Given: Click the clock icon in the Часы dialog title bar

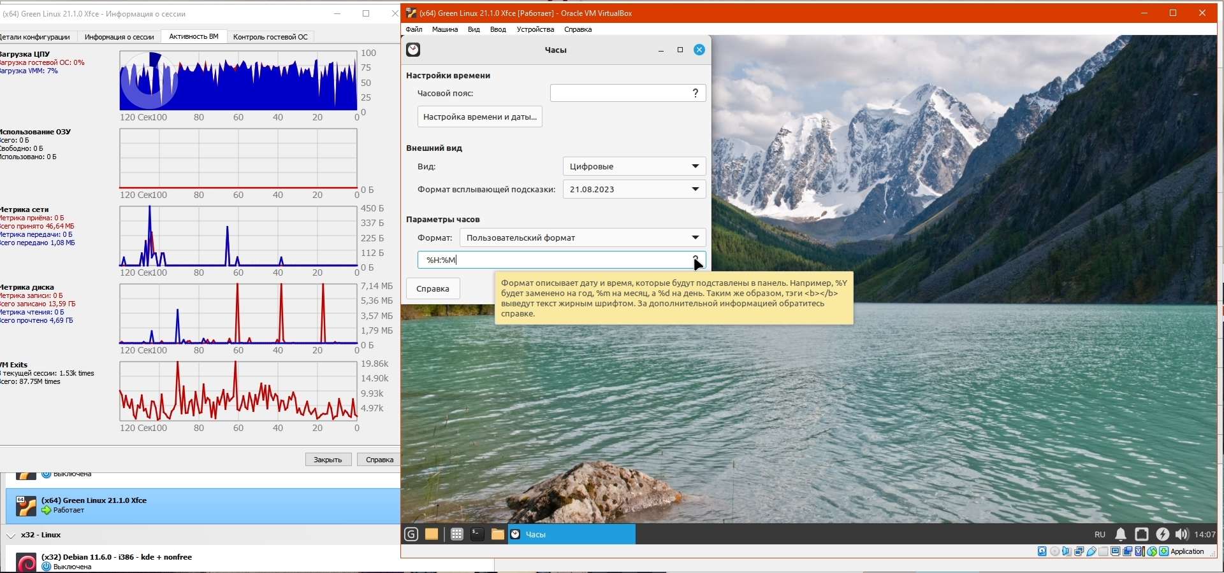Looking at the screenshot, I should [413, 50].
